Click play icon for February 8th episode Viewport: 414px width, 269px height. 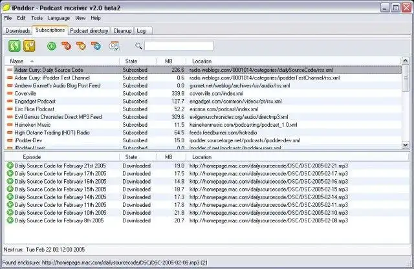click(10, 220)
